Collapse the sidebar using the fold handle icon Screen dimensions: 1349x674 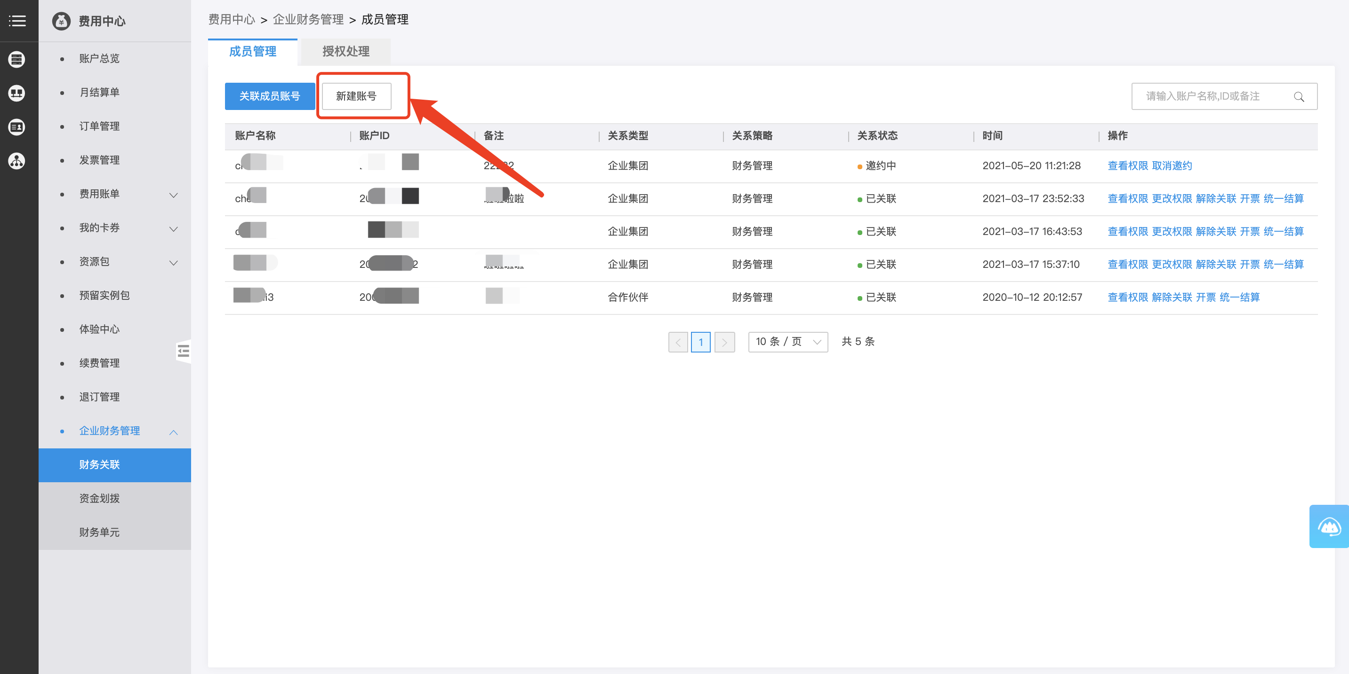point(183,352)
